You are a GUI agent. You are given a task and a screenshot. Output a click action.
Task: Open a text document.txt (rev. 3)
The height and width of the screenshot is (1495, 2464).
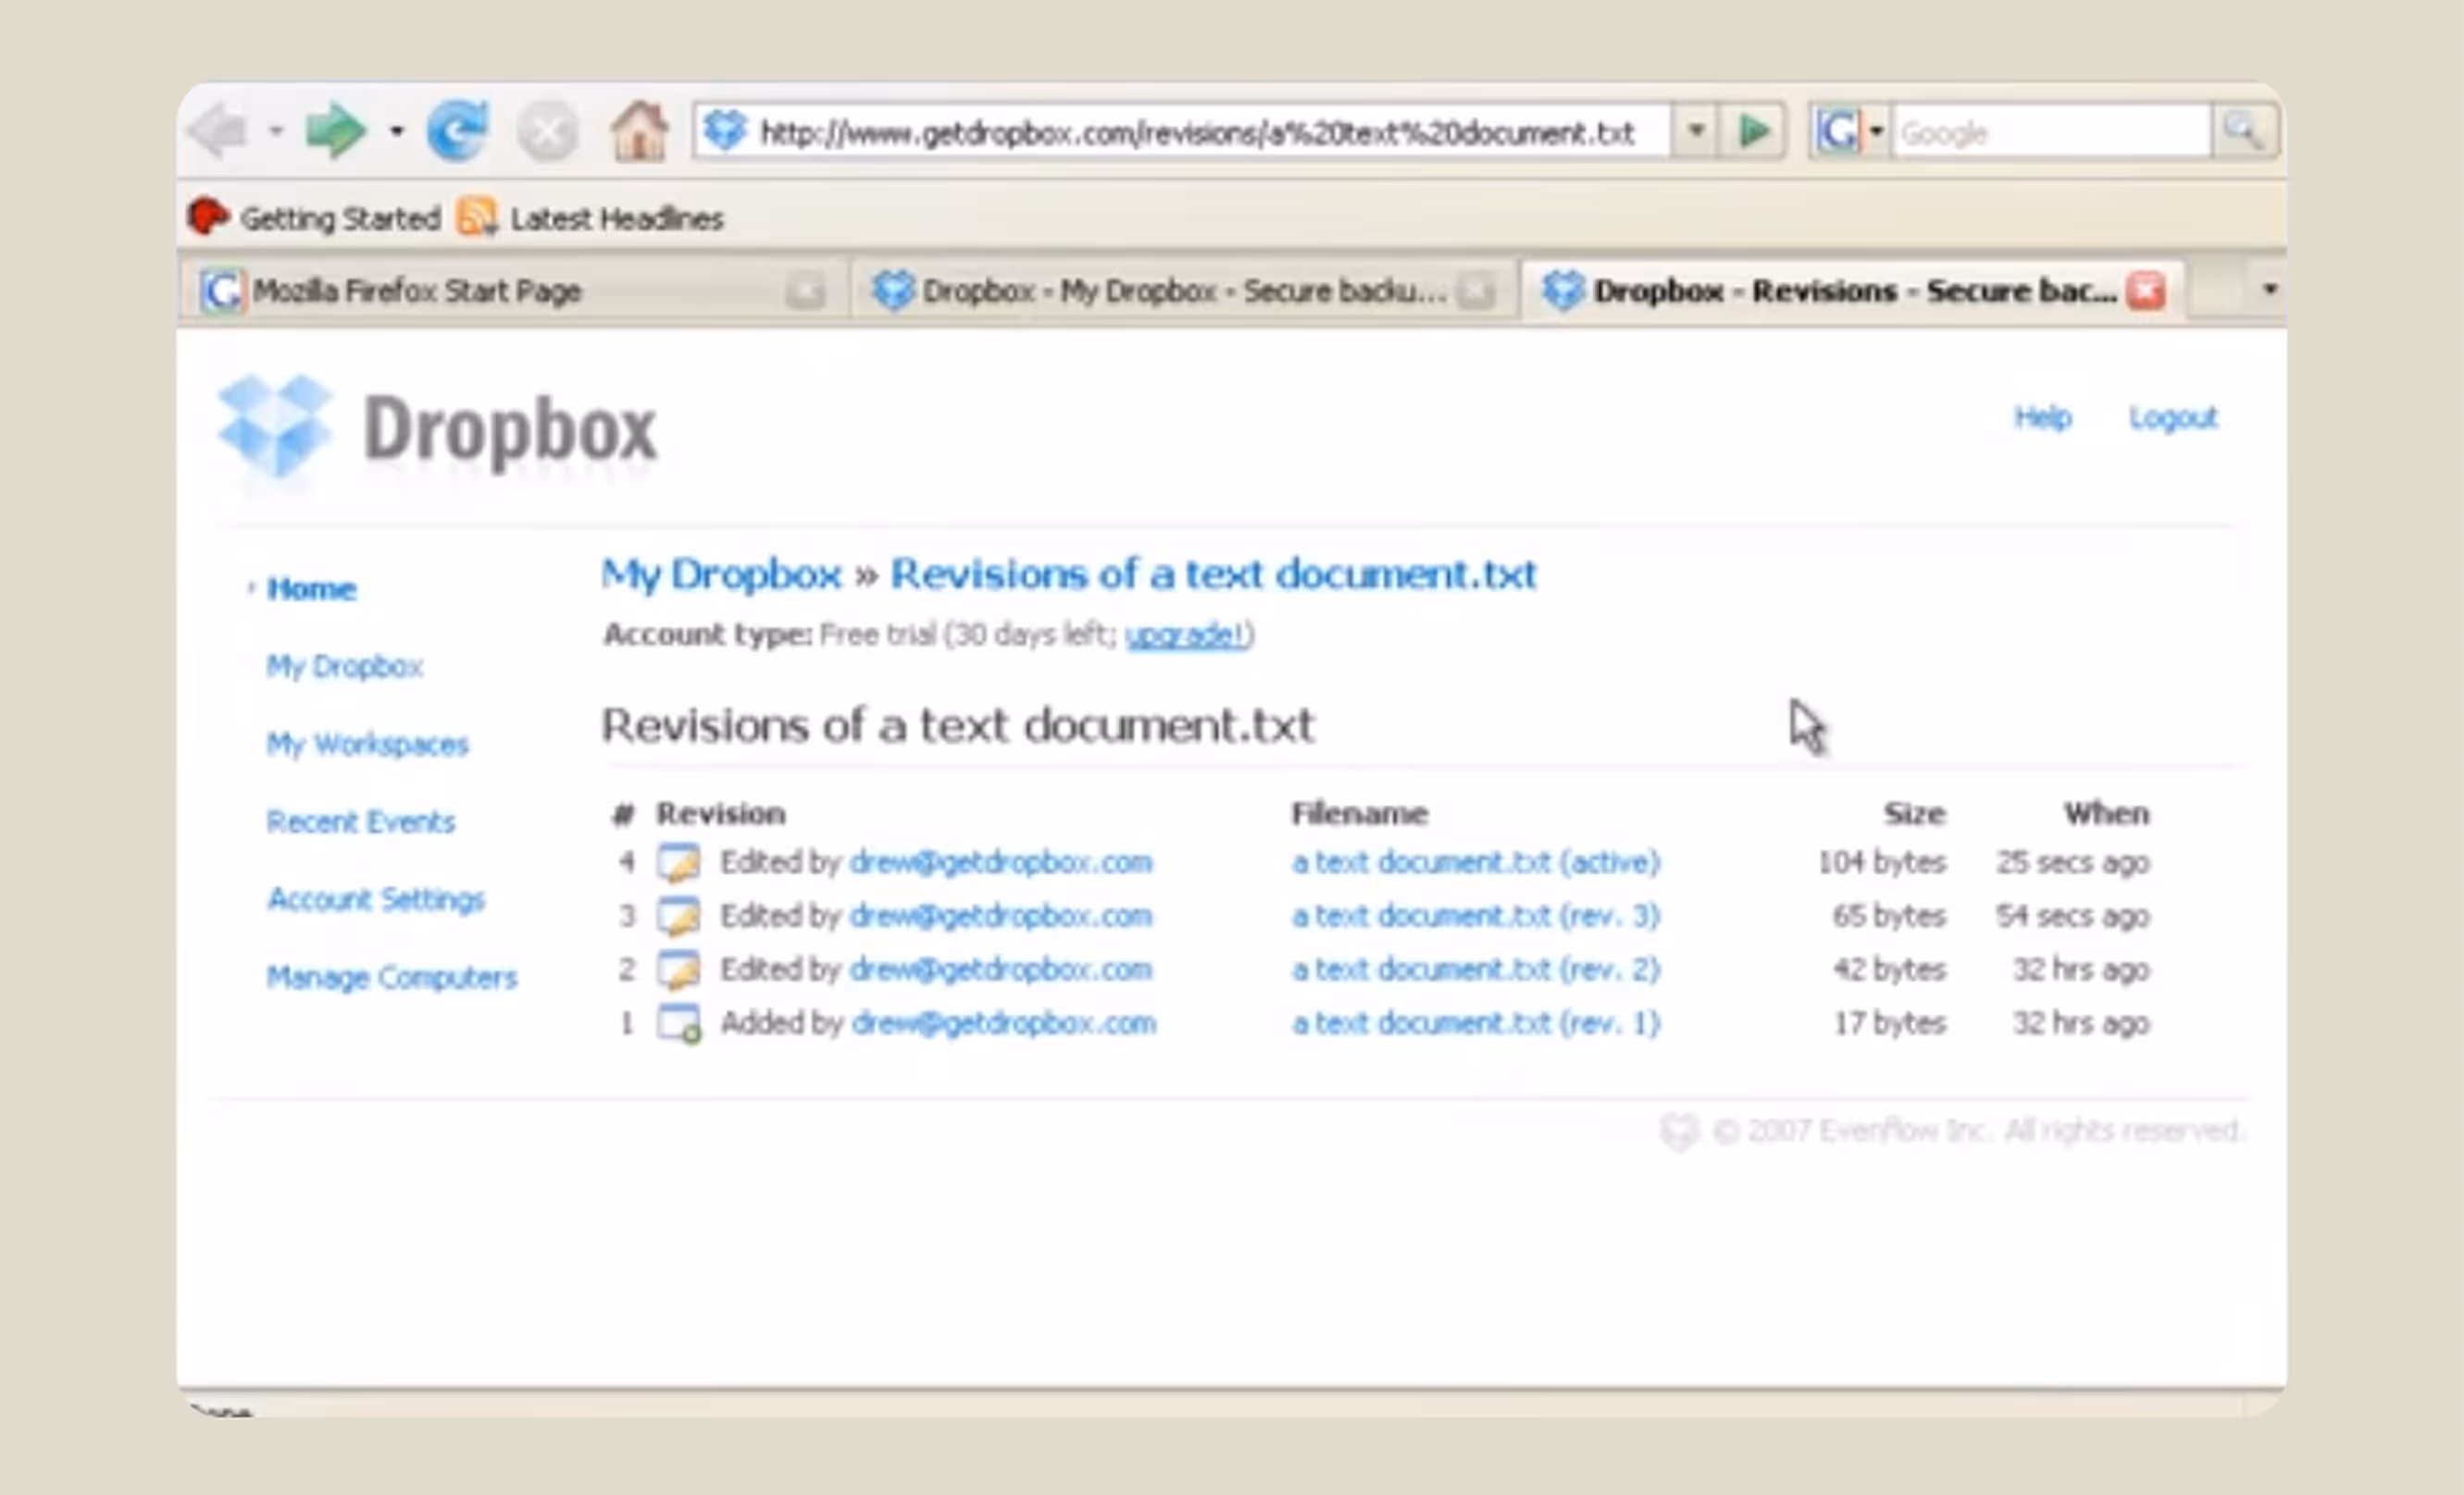point(1476,917)
